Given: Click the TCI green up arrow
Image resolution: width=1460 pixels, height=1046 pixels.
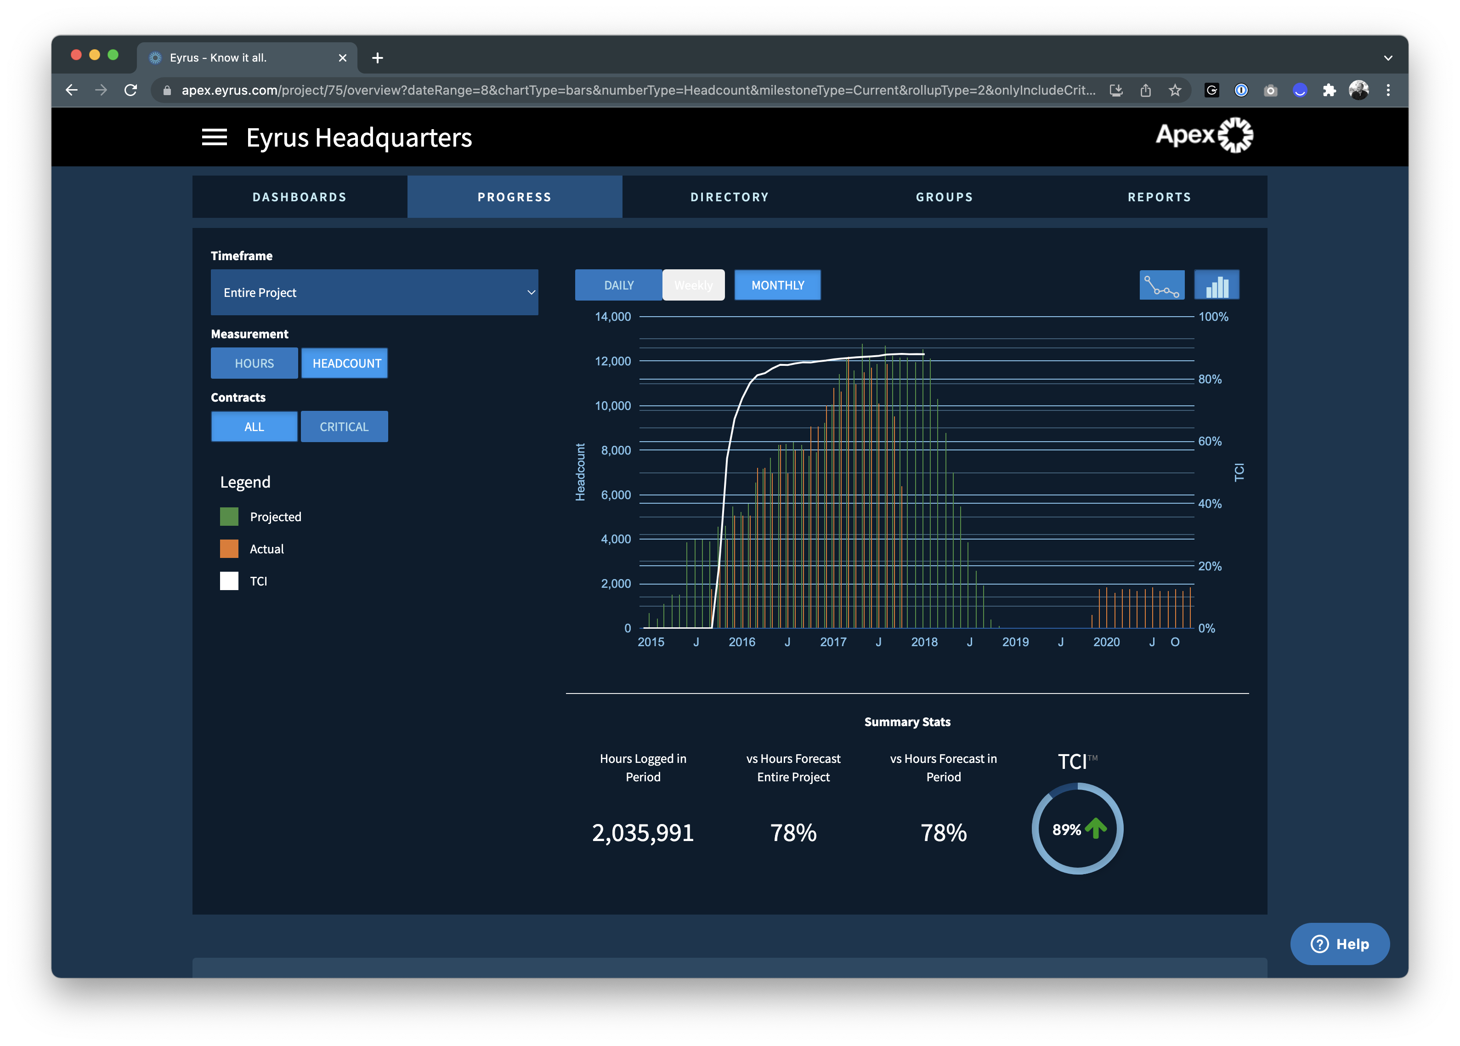Looking at the screenshot, I should [1096, 828].
